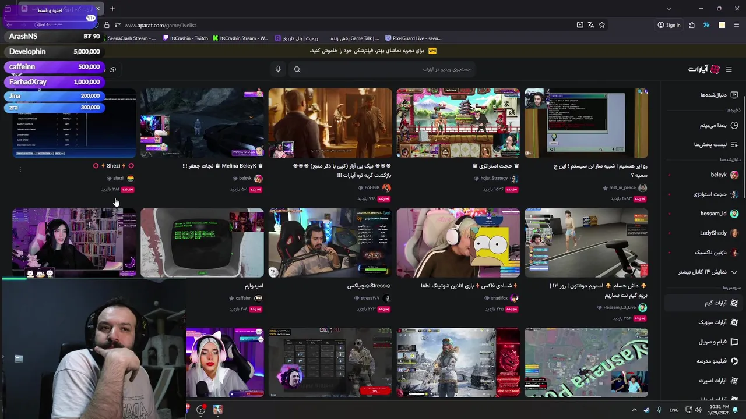This screenshot has height=419, width=746.
Task: Open the hojat.Strategy stream thumbnail
Action: (x=458, y=123)
